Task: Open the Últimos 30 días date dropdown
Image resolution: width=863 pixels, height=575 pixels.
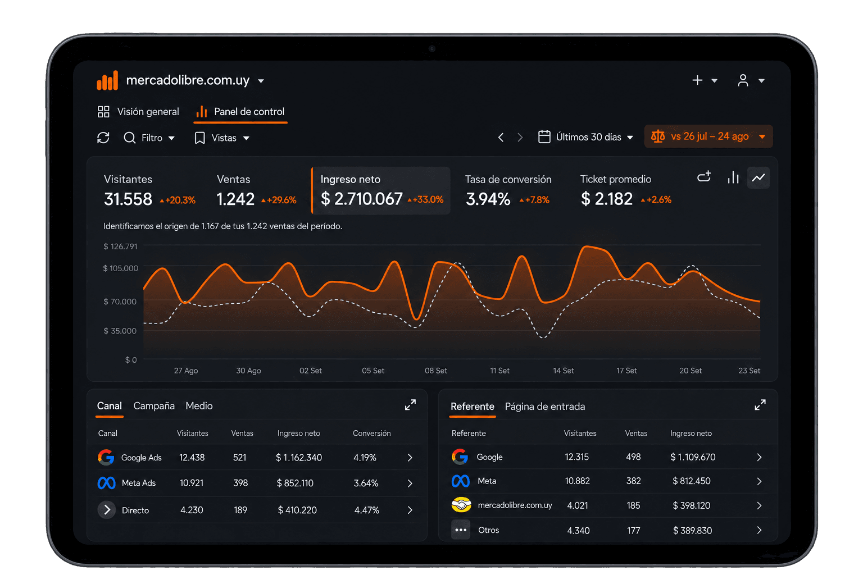Action: point(586,137)
